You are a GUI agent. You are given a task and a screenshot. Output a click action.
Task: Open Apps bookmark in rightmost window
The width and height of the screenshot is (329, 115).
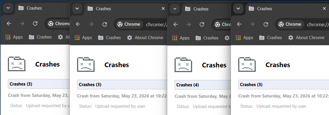pyautogui.click(x=244, y=38)
